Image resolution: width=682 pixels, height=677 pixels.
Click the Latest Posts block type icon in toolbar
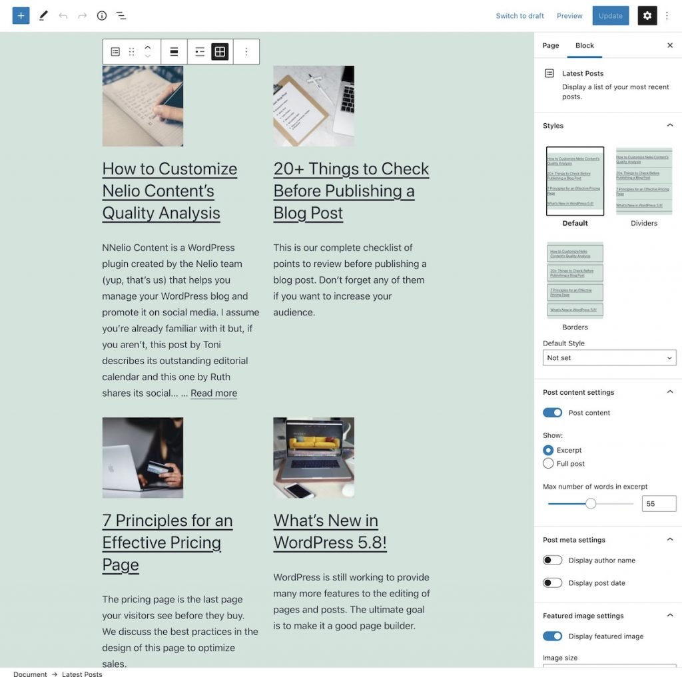115,52
